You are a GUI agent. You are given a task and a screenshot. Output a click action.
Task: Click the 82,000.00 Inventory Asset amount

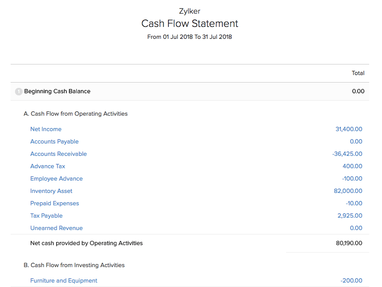pyautogui.click(x=348, y=191)
